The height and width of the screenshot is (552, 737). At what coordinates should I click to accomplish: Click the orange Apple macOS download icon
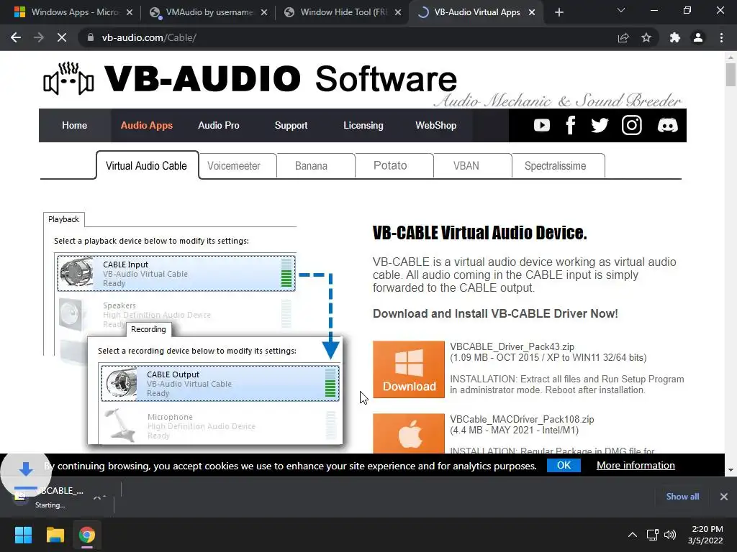[409, 433]
